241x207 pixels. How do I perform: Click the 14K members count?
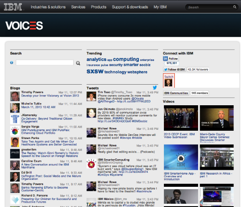pyautogui.click(x=200, y=93)
